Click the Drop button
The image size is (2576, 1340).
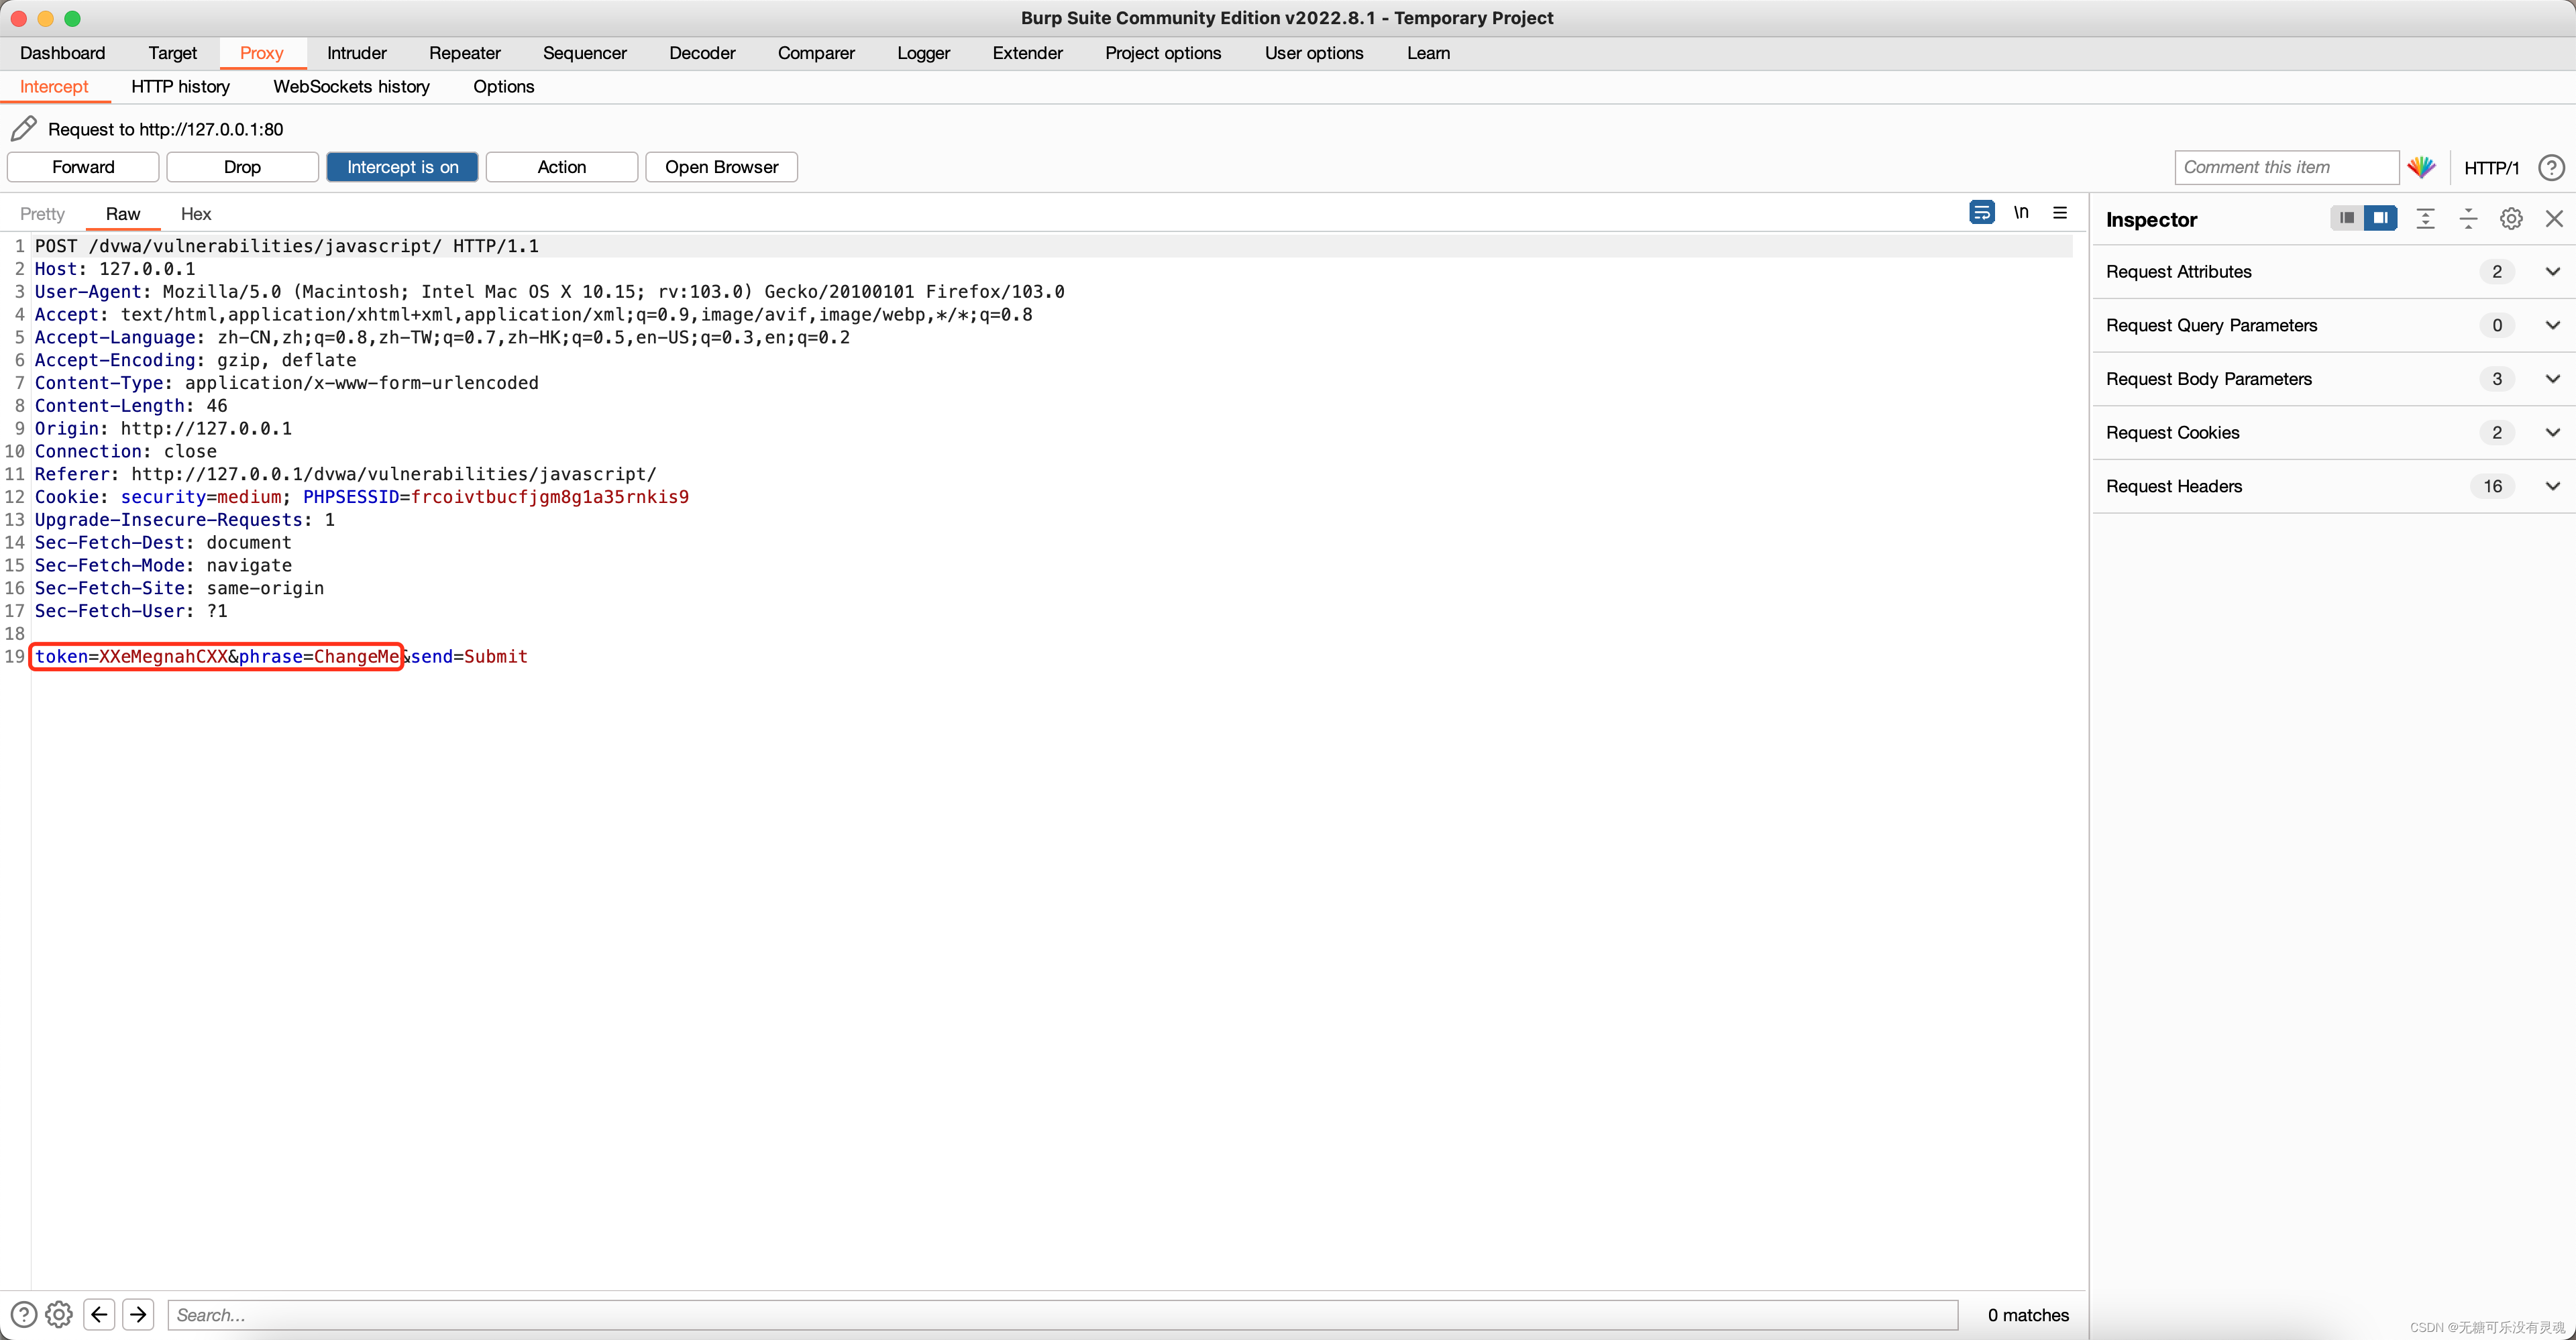(x=242, y=167)
